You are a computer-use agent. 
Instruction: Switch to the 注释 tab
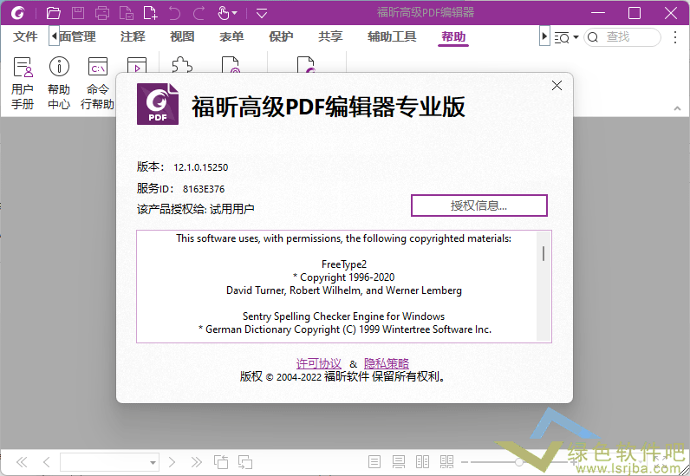133,37
